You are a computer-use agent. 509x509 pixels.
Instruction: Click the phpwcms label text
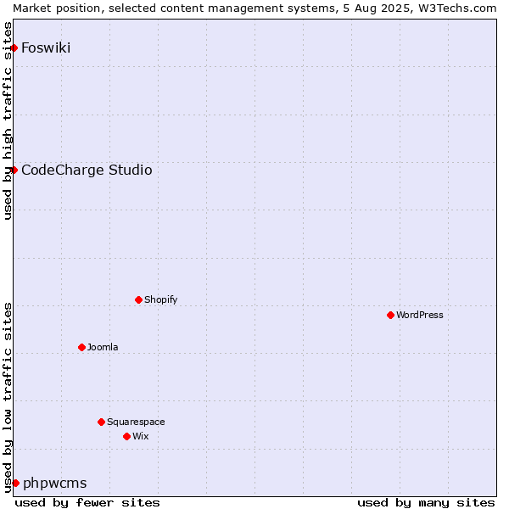tap(55, 484)
